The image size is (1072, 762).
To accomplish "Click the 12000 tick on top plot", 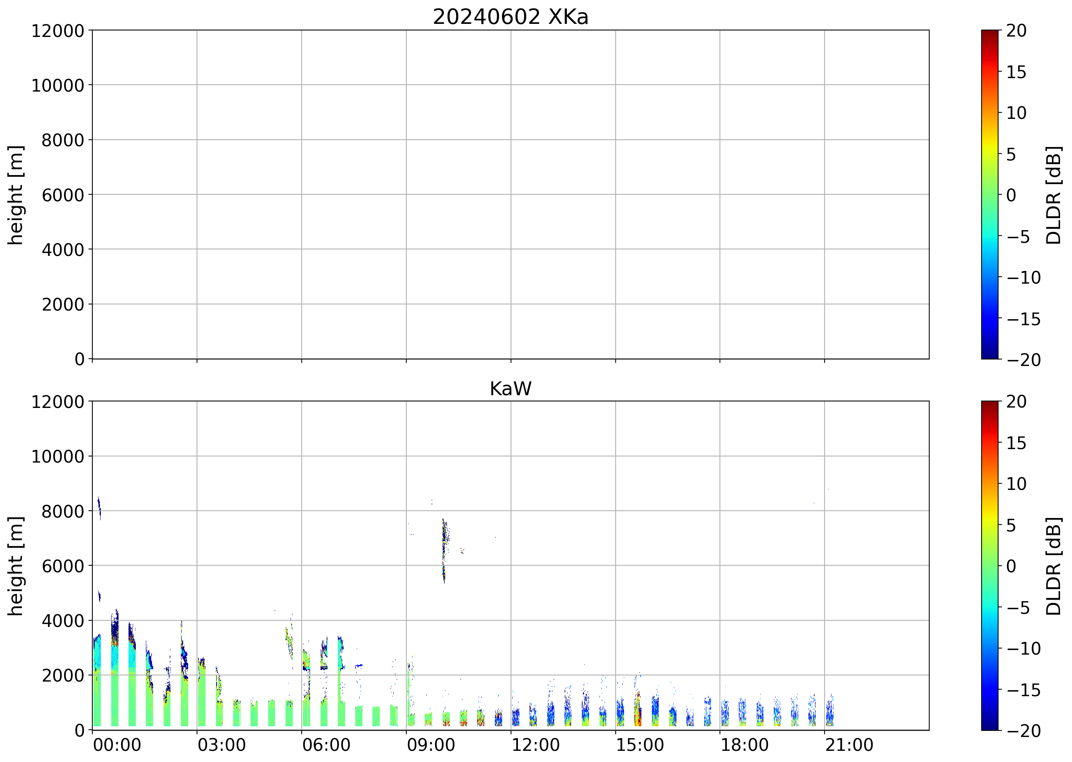I will [58, 31].
